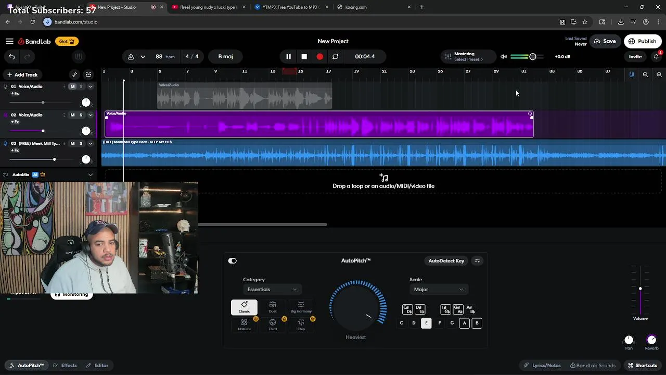Click the Save button
The width and height of the screenshot is (666, 375).
tap(605, 41)
